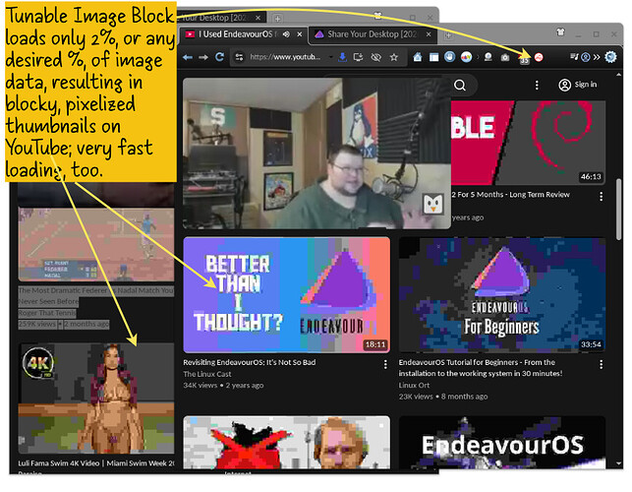632x492 pixels.
Task: Expand the small chevron after eBay icon
Action: pyautogui.click(x=478, y=57)
